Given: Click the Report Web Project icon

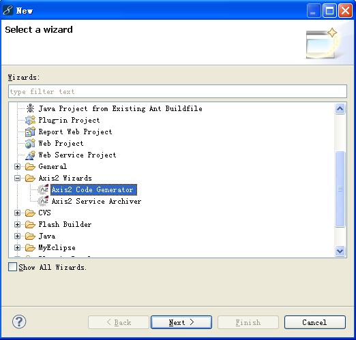Looking at the screenshot, I should [30, 132].
